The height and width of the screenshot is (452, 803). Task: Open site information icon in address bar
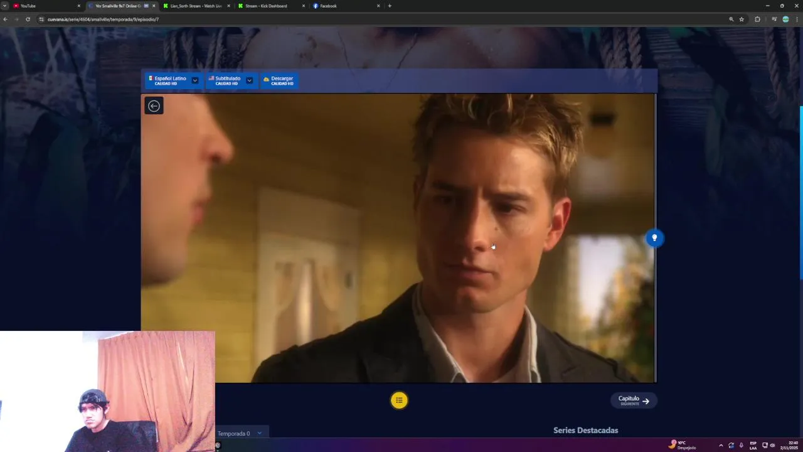pyautogui.click(x=41, y=19)
